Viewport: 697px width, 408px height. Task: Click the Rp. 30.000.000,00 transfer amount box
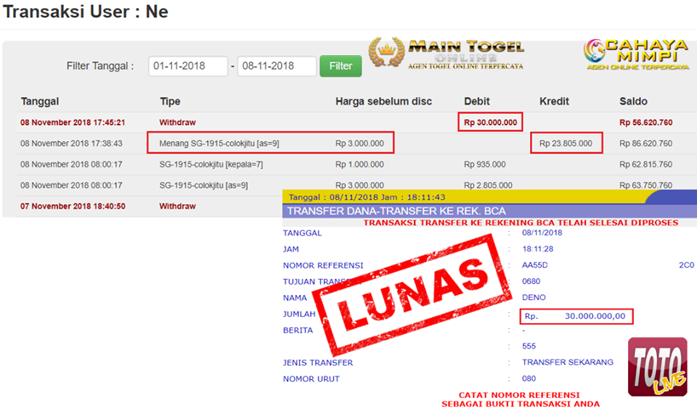[x=577, y=316]
